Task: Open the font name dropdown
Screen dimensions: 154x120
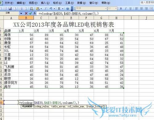Action: pos(106,8)
